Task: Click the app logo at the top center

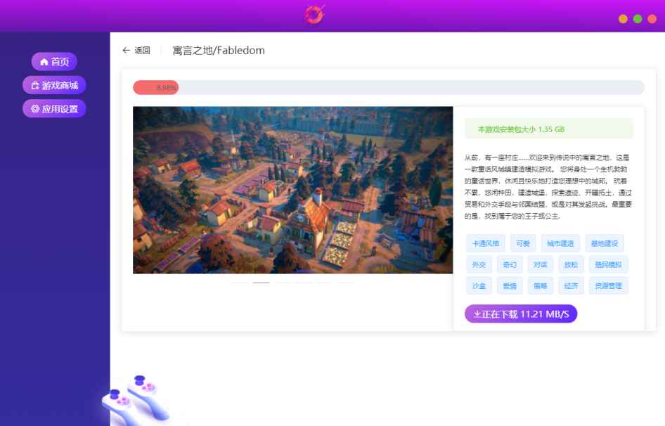Action: [314, 14]
